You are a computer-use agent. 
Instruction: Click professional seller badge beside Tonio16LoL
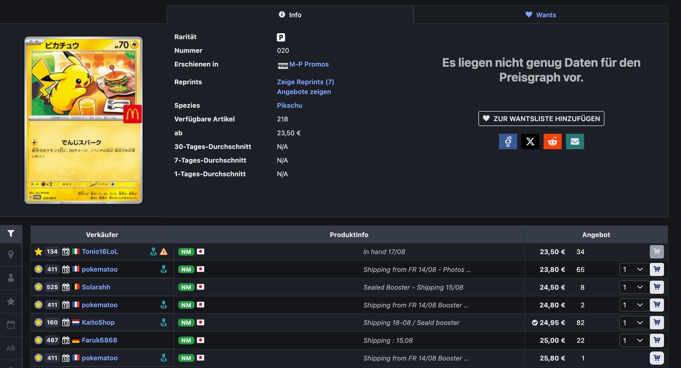point(153,252)
